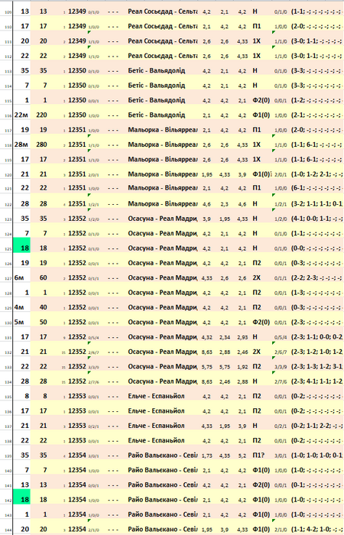Select the 12353 cell in row 137
This screenshot has width=344, height=535.
click(x=77, y=426)
